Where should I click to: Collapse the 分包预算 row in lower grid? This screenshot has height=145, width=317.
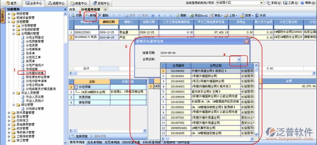point(76,87)
